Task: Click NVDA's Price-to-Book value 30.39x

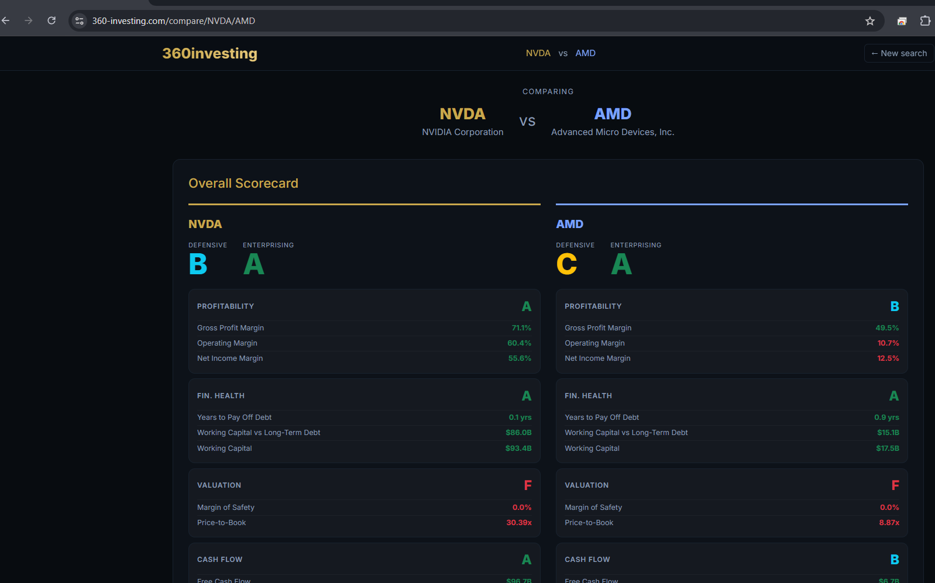Action: click(519, 523)
